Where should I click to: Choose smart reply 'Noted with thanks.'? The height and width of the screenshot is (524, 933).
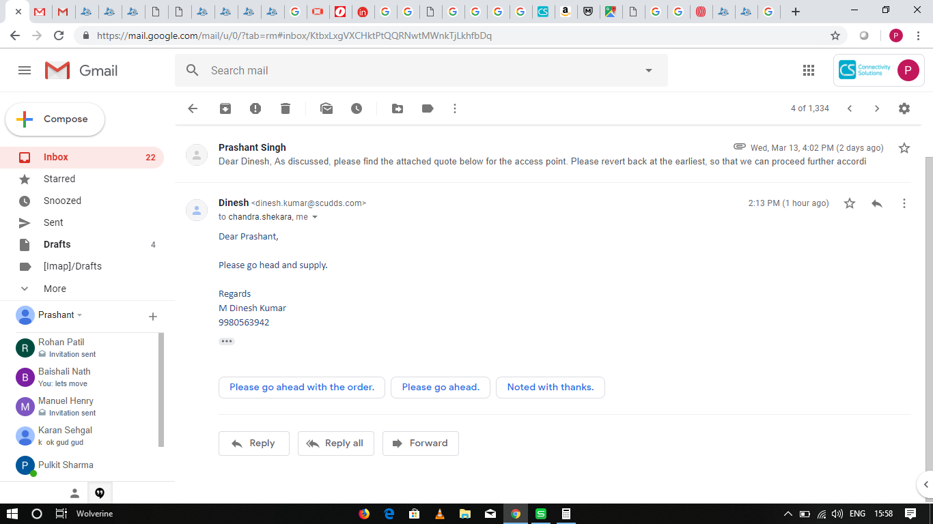point(550,388)
